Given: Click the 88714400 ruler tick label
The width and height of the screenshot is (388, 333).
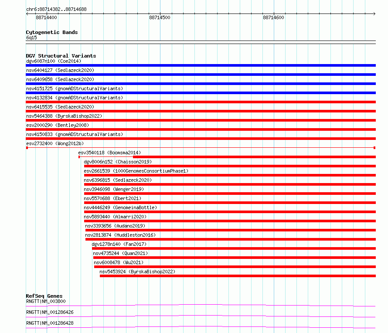Looking at the screenshot, I should (x=46, y=17).
